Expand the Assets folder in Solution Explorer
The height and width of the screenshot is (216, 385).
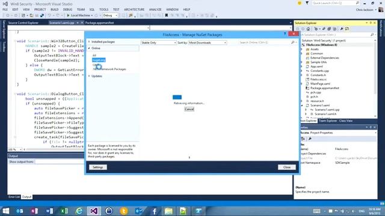tap(302, 49)
